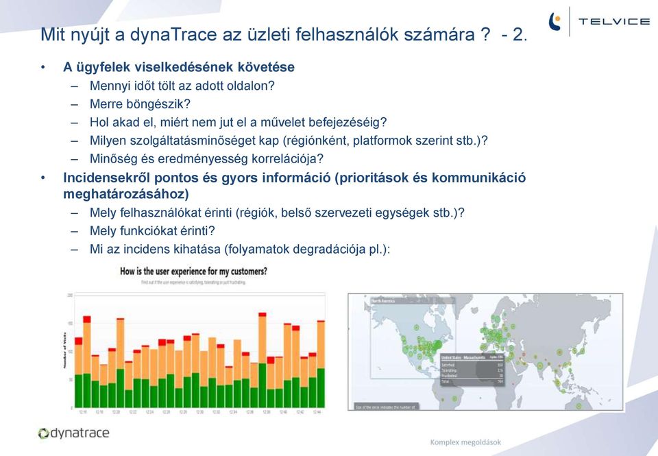Select the slide title about dynaTrace üzleti felhasználók
The width and height of the screenshot is (658, 456).
click(x=284, y=34)
